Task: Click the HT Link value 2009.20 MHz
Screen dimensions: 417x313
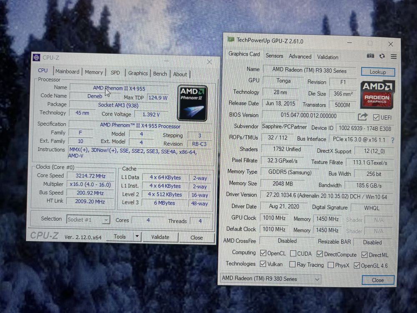Action: [90, 201]
